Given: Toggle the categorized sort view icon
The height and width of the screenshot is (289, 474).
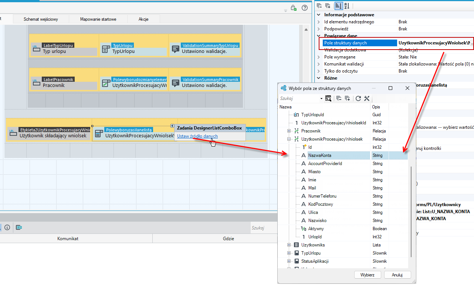Looking at the screenshot, I should click(338, 6).
